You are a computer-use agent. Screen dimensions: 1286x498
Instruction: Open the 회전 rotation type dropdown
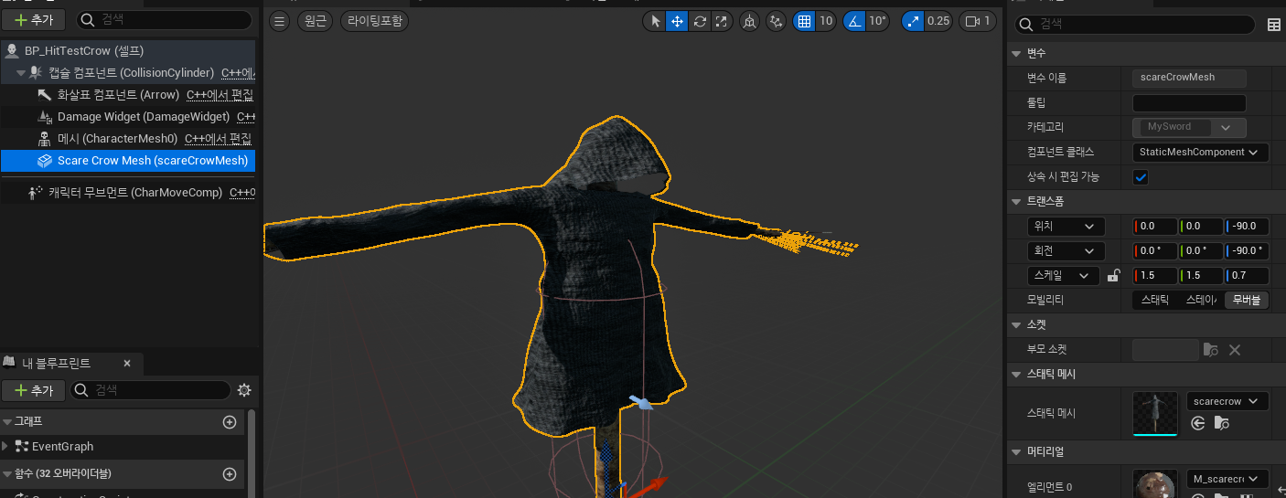(x=1066, y=250)
